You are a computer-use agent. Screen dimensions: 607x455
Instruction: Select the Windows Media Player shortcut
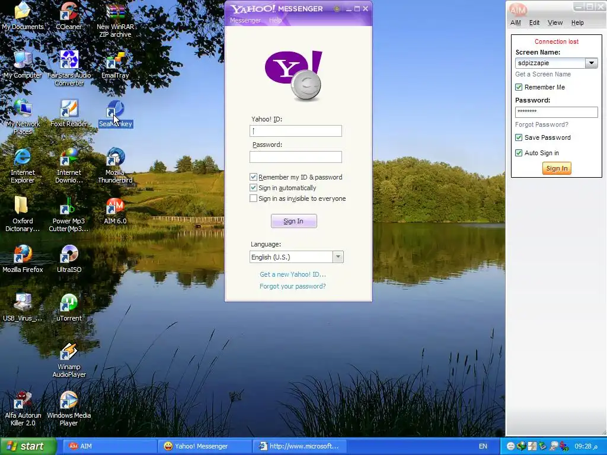pos(69,408)
